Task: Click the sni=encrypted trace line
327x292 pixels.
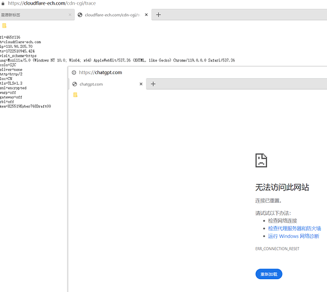Action: (x=13, y=88)
